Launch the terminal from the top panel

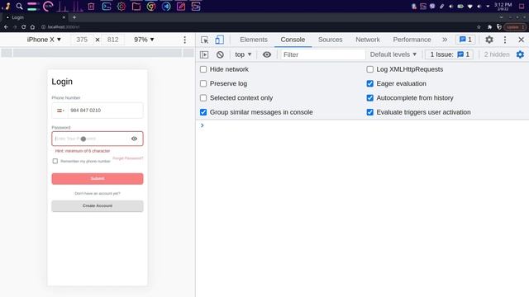pos(107,7)
